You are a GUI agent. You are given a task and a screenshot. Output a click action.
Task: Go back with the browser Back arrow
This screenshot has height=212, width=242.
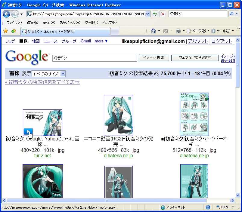7,14
